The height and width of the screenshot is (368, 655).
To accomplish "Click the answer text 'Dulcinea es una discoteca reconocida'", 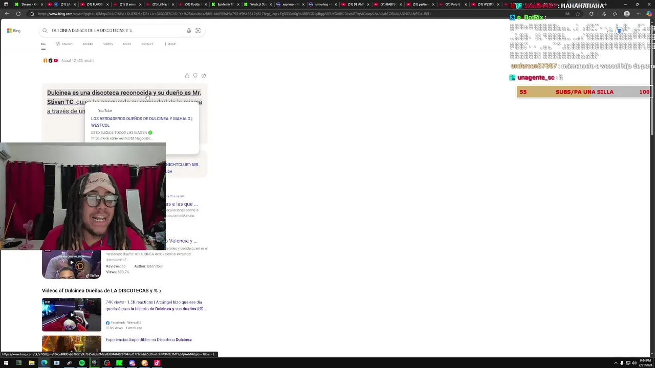I will [x=99, y=93].
